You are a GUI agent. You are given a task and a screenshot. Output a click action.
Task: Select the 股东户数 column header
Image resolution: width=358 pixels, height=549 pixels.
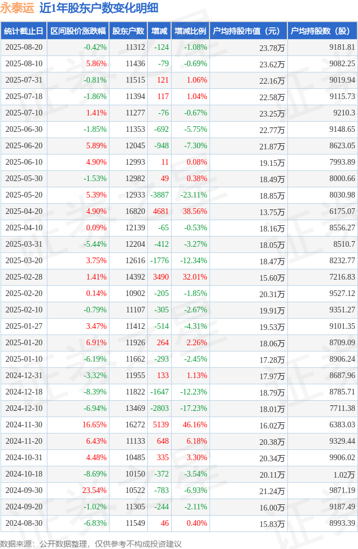coord(128,31)
